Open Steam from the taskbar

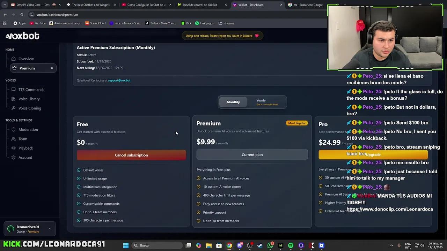260,245
